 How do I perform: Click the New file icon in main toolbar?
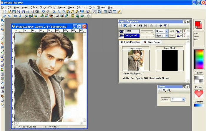click(x=5, y=11)
